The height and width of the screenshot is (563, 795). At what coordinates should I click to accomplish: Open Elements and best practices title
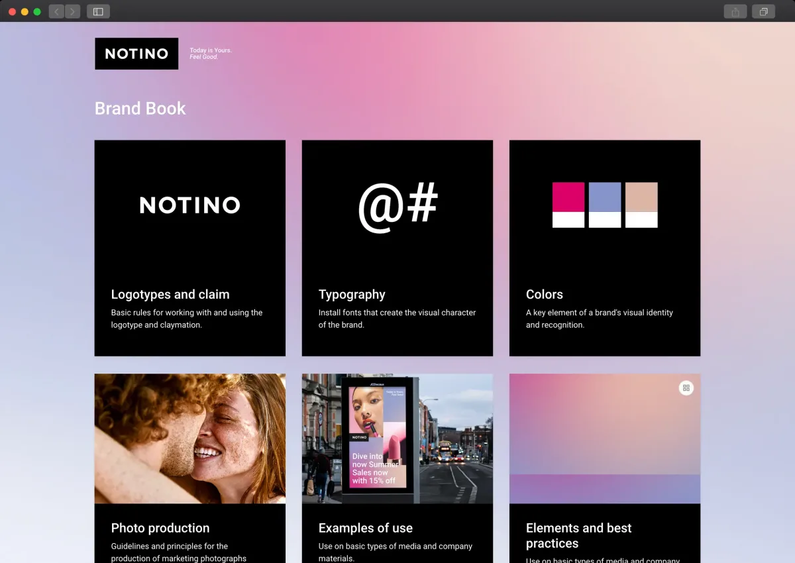point(579,535)
